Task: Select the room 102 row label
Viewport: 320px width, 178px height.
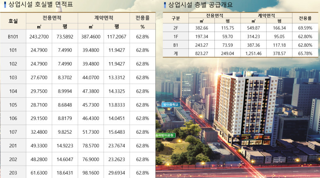Action: (x=13, y=64)
